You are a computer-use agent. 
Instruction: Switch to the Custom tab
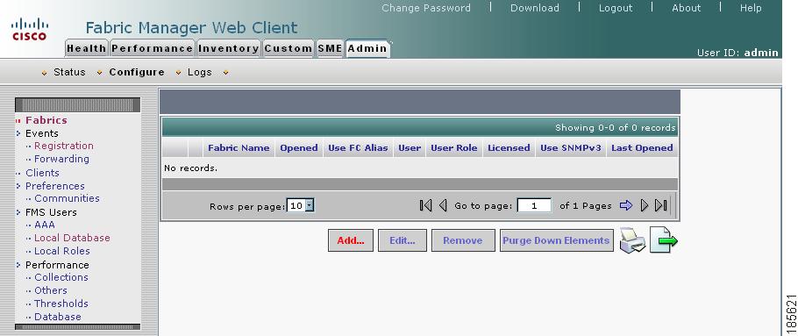click(288, 48)
